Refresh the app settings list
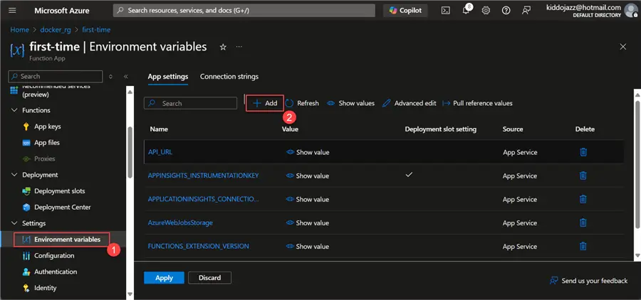 pyautogui.click(x=303, y=103)
